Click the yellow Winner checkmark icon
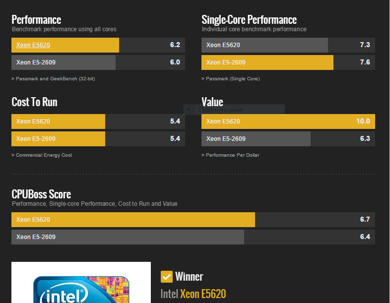Viewport: 390px width, 303px height. (167, 277)
